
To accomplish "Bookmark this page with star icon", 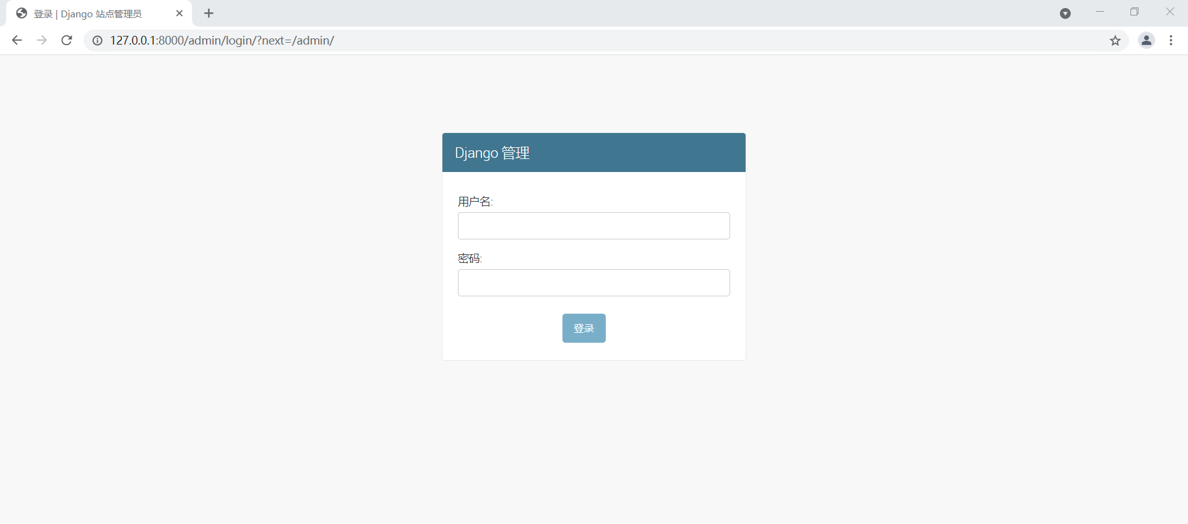I will (x=1115, y=41).
